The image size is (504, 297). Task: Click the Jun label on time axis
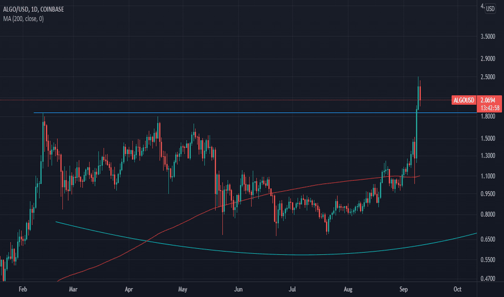coord(238,289)
